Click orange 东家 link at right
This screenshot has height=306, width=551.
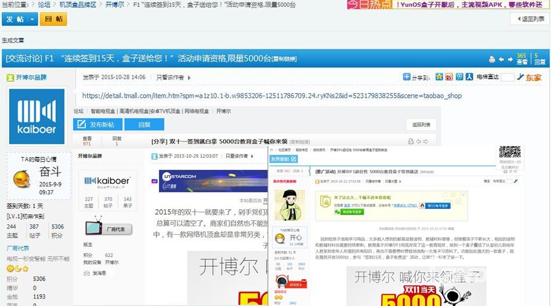coord(534,77)
